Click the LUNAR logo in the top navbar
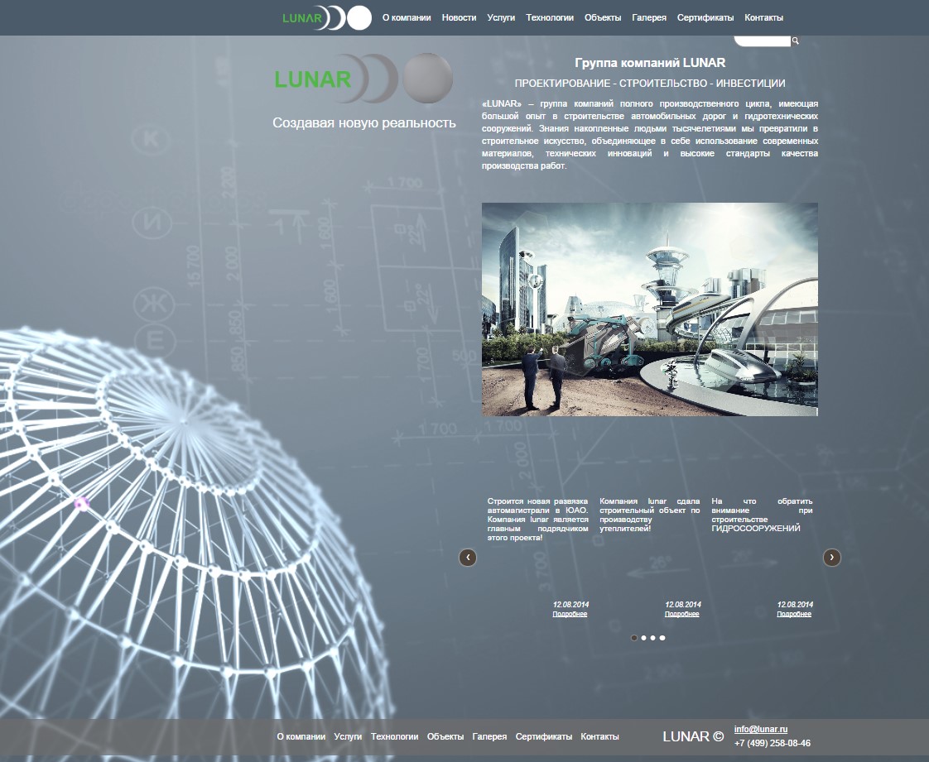The height and width of the screenshot is (762, 929). 326,17
